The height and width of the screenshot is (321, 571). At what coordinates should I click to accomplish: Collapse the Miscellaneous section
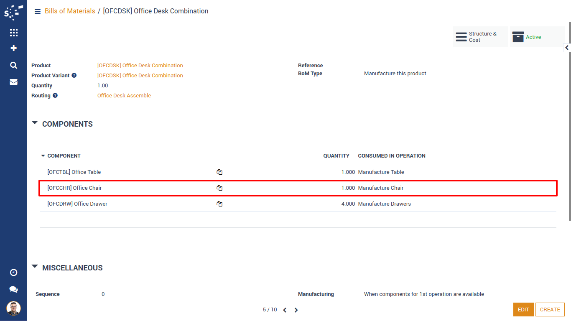tap(35, 267)
